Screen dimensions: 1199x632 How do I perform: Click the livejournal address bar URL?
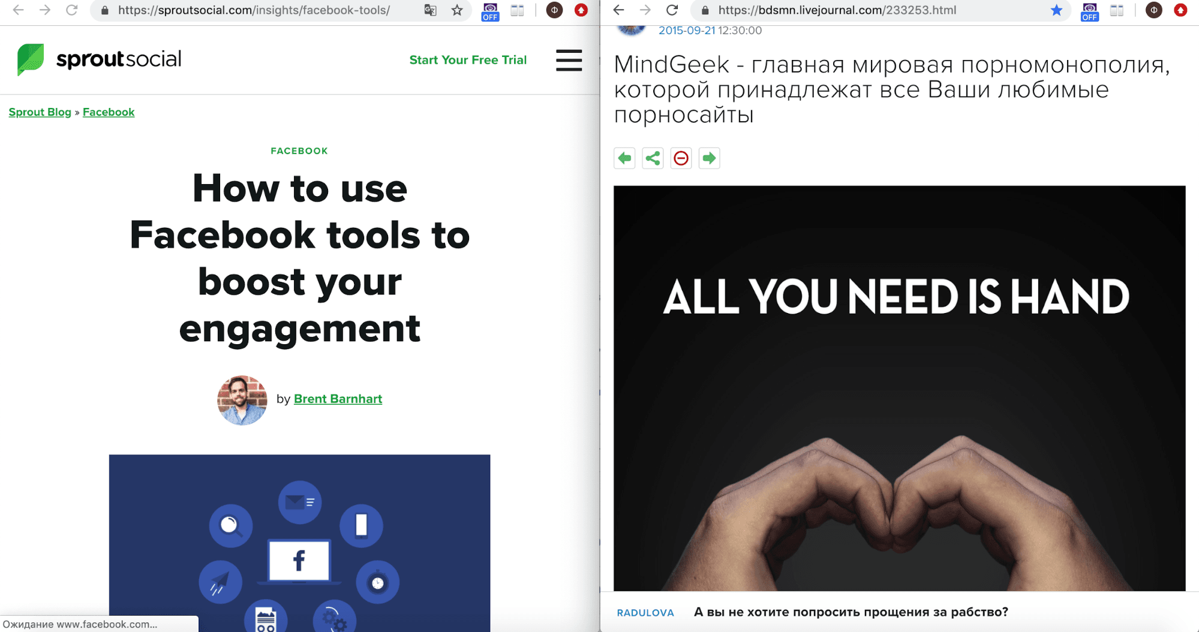click(837, 10)
